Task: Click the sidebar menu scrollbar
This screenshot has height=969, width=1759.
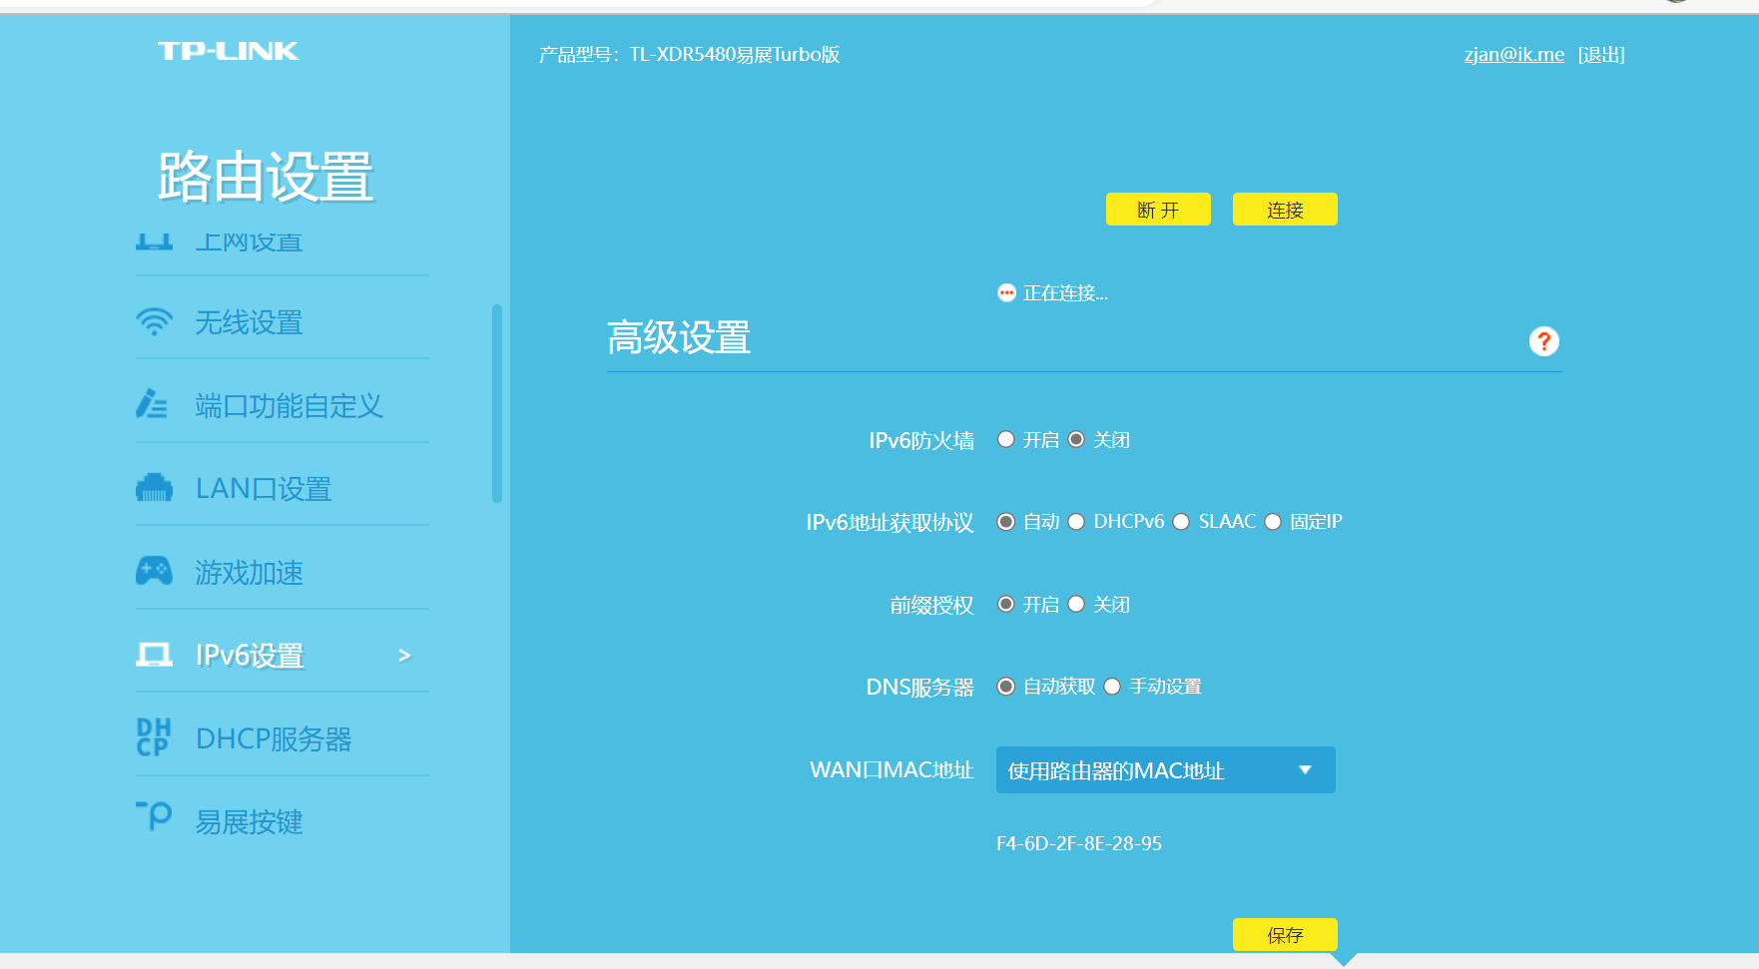Action: click(x=497, y=403)
